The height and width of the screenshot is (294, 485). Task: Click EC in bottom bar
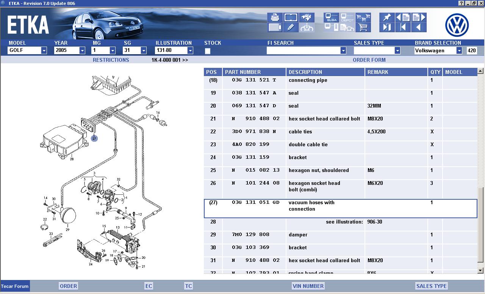149,286
